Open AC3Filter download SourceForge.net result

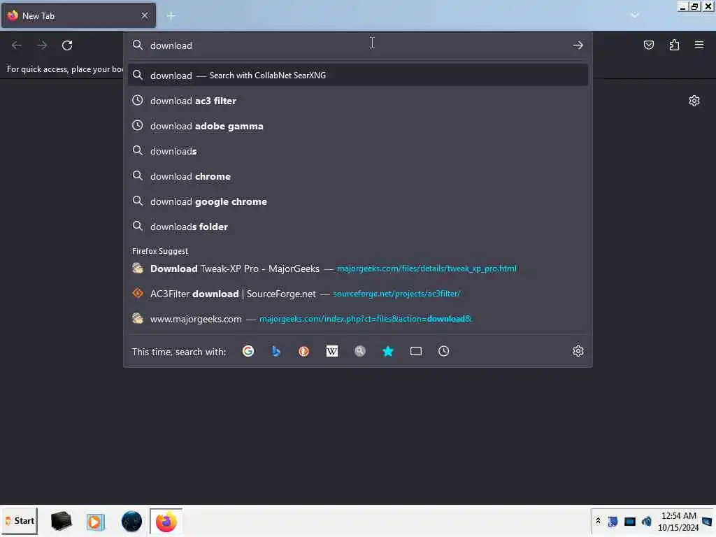(x=357, y=294)
